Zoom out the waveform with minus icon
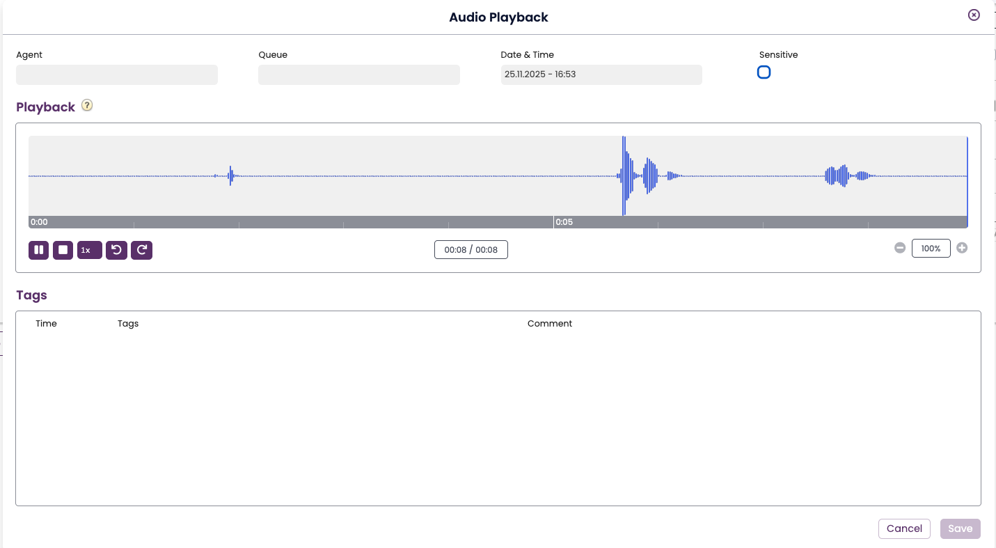The width and height of the screenshot is (996, 548). [900, 248]
